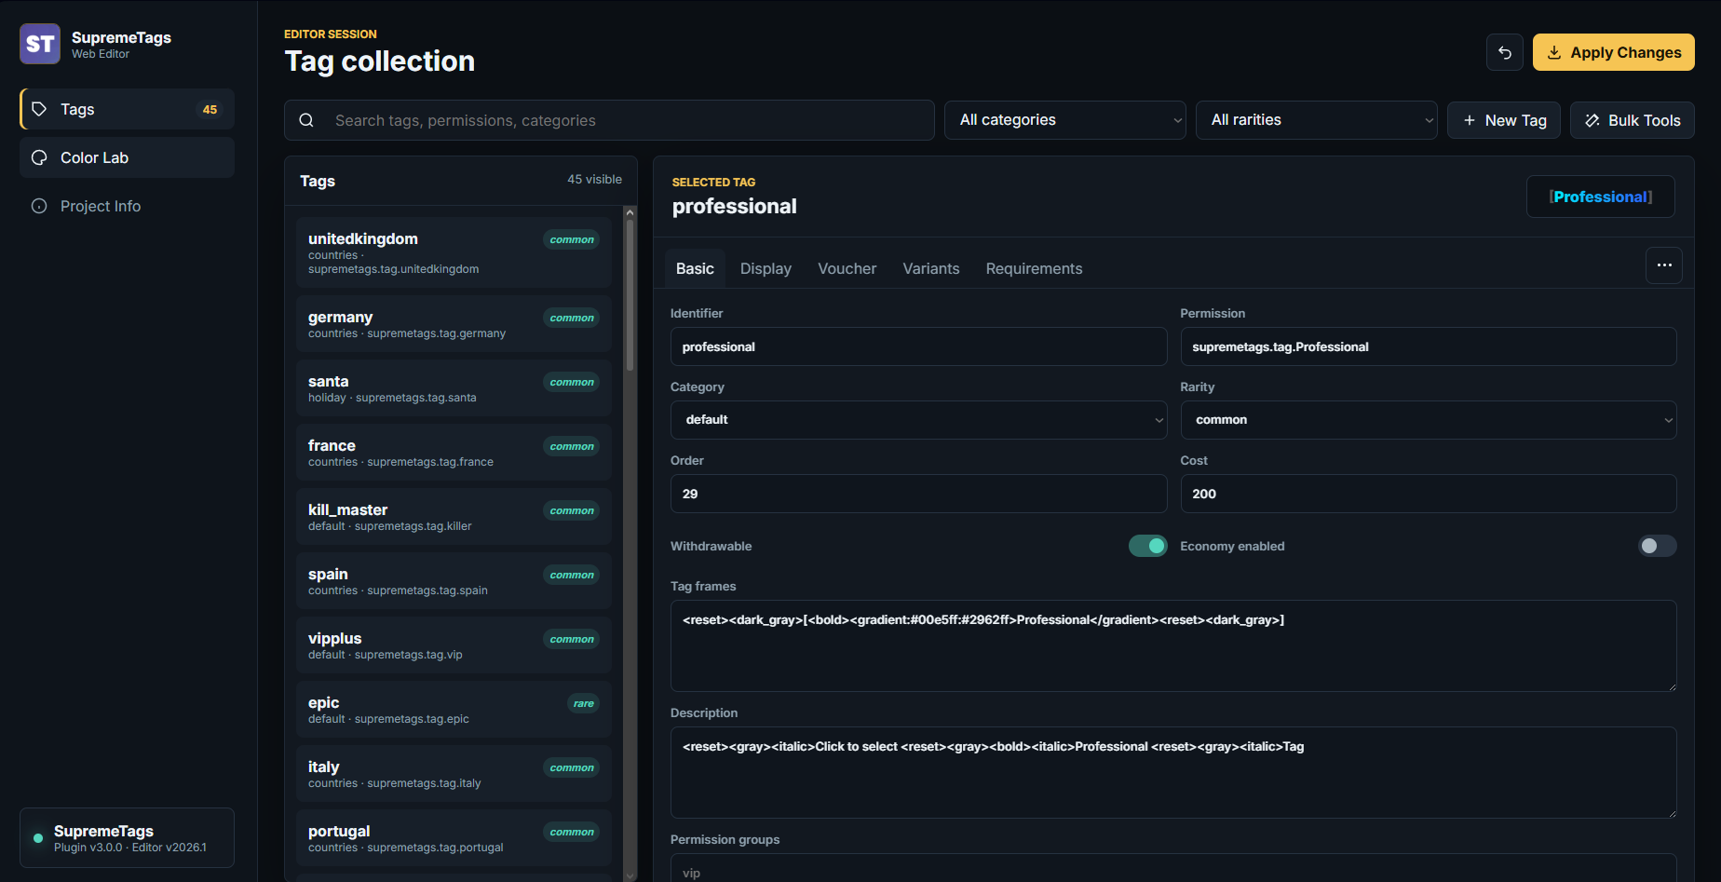Open Bulk Tools
This screenshot has height=882, width=1721.
(x=1633, y=120)
